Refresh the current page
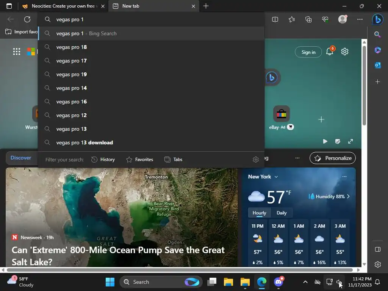This screenshot has width=388, height=291. point(27,19)
